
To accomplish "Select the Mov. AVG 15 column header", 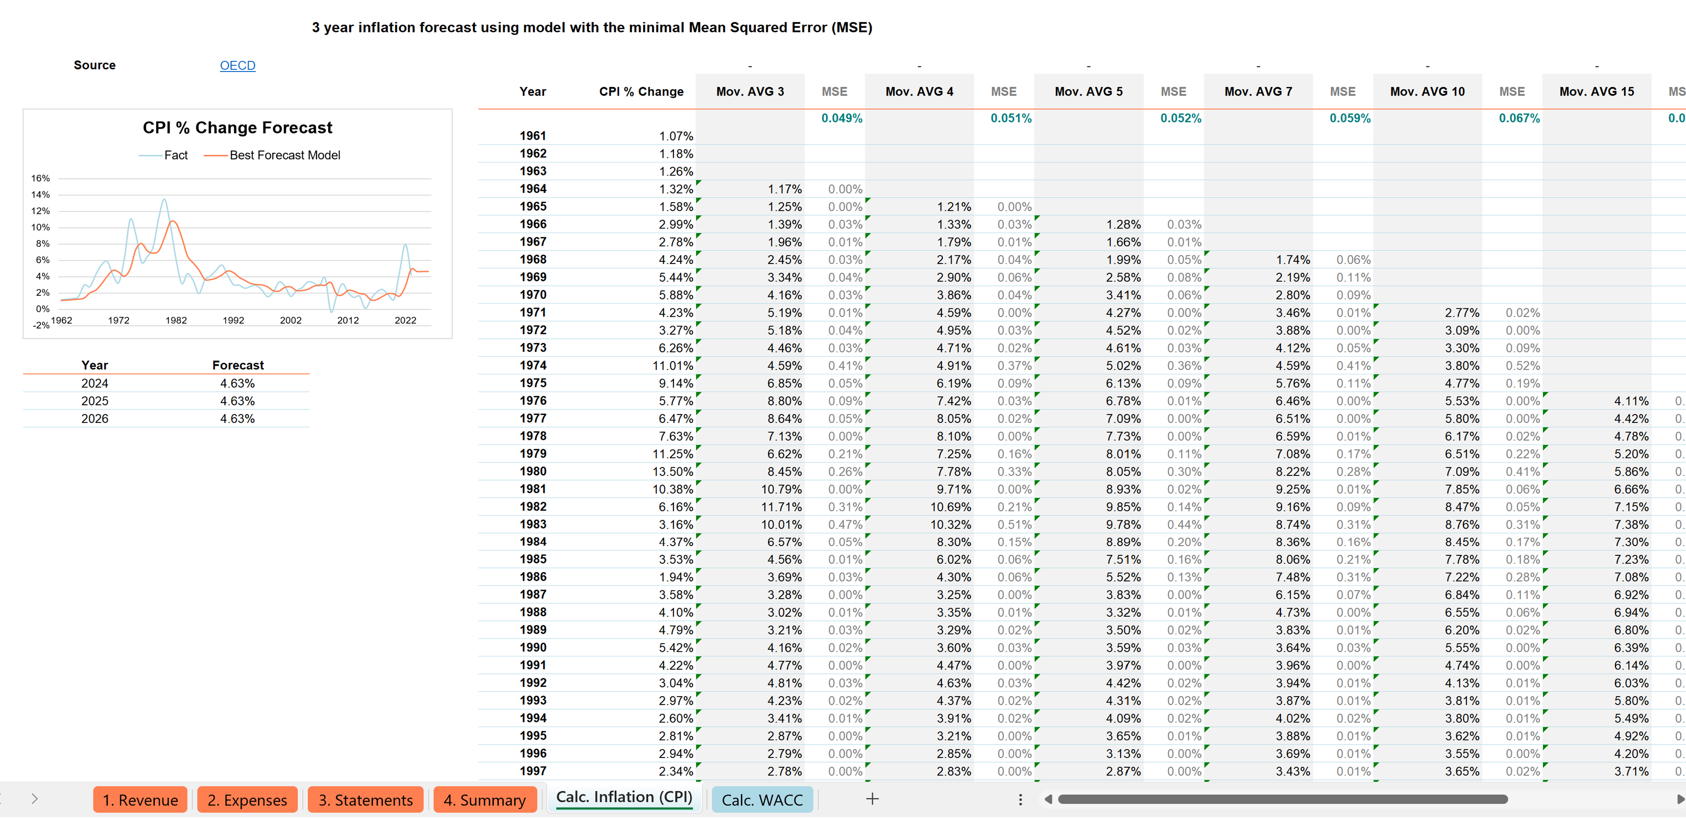I will (x=1596, y=91).
